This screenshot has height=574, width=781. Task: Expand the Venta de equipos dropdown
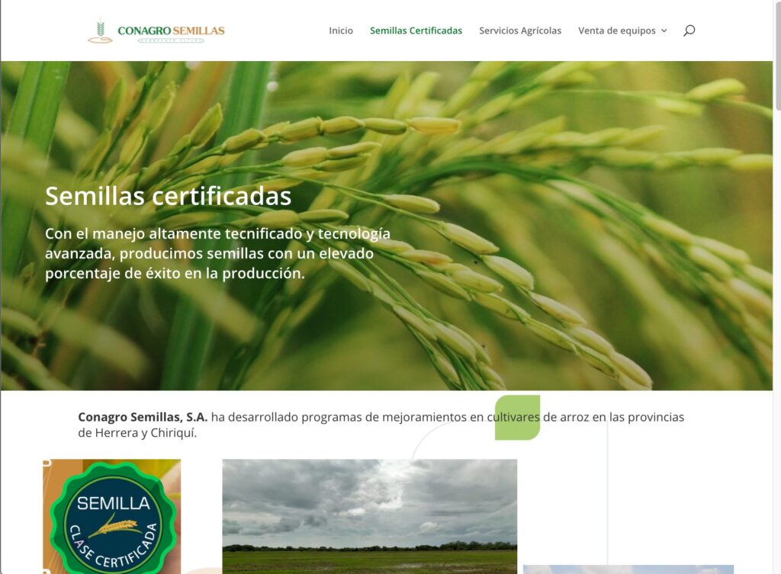pyautogui.click(x=618, y=30)
